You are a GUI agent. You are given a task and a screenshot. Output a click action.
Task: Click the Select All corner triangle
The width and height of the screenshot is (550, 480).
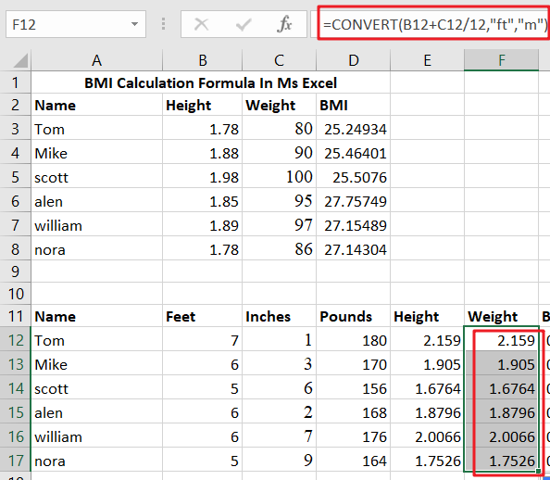tap(20, 60)
